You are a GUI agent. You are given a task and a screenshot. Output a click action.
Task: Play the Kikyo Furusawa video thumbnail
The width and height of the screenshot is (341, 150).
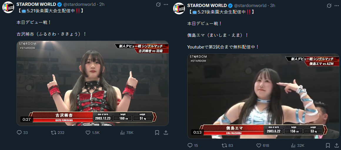(x=93, y=83)
